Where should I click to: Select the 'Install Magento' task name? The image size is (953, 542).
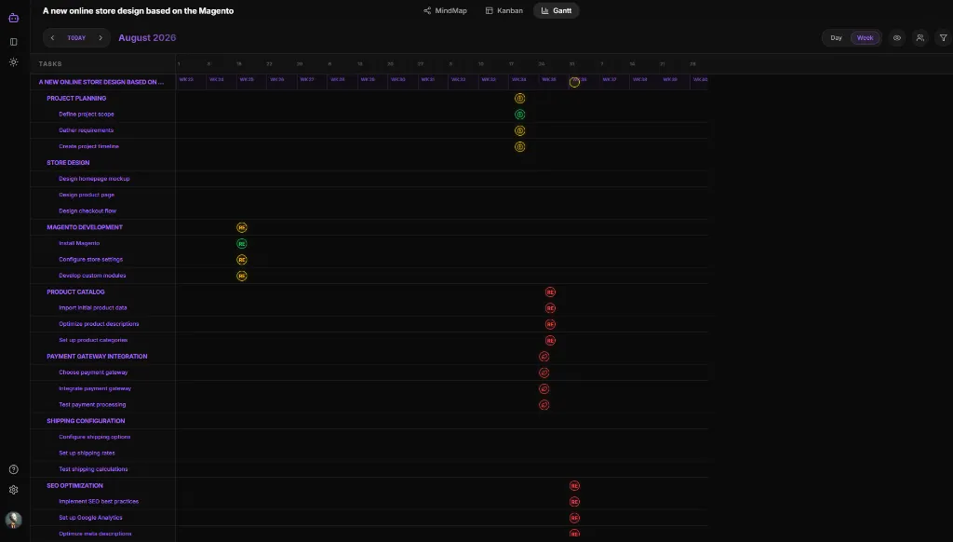pos(79,243)
